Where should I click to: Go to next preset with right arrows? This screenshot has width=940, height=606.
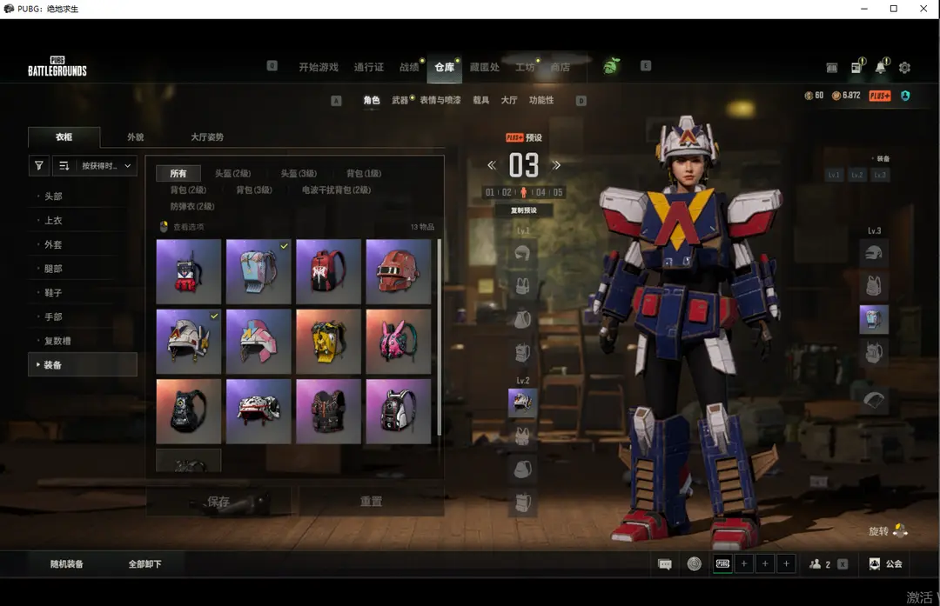pos(556,165)
